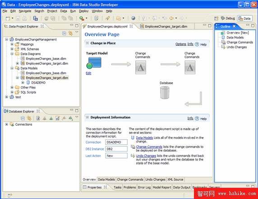This screenshot has height=199, width=258.
Task: Select Undo Changes in the Outline
Action: pos(237,47)
